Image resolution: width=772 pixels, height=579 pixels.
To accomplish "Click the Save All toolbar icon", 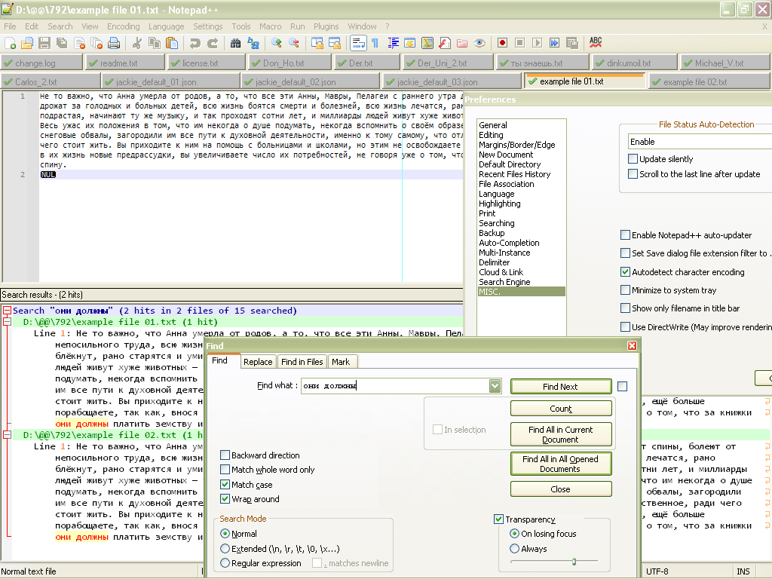I will click(x=62, y=43).
